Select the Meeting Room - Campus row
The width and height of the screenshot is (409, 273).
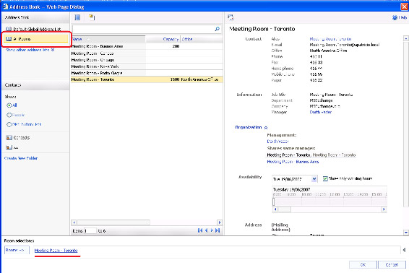click(x=147, y=53)
